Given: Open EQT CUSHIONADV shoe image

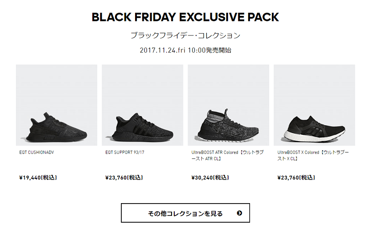Looking at the screenshot, I should 57,105.
